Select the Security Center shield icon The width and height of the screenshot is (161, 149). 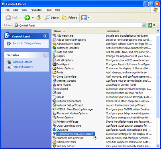(54, 146)
